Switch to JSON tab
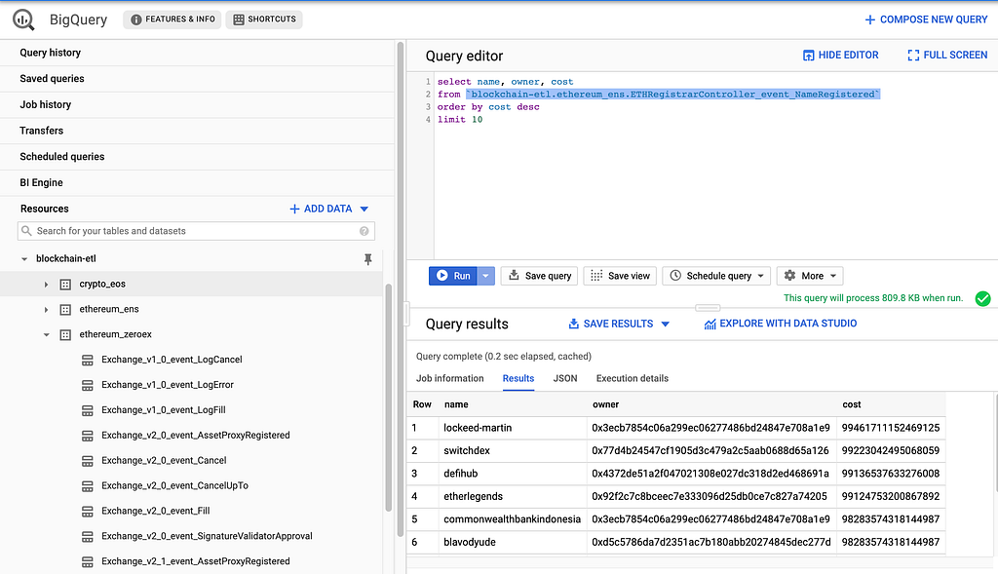Viewport: 998px width, 574px height. pyautogui.click(x=565, y=379)
